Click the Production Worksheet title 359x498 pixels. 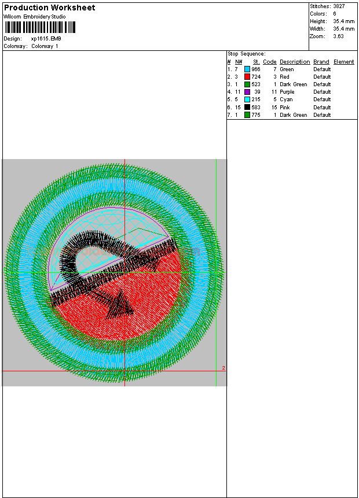49,8
